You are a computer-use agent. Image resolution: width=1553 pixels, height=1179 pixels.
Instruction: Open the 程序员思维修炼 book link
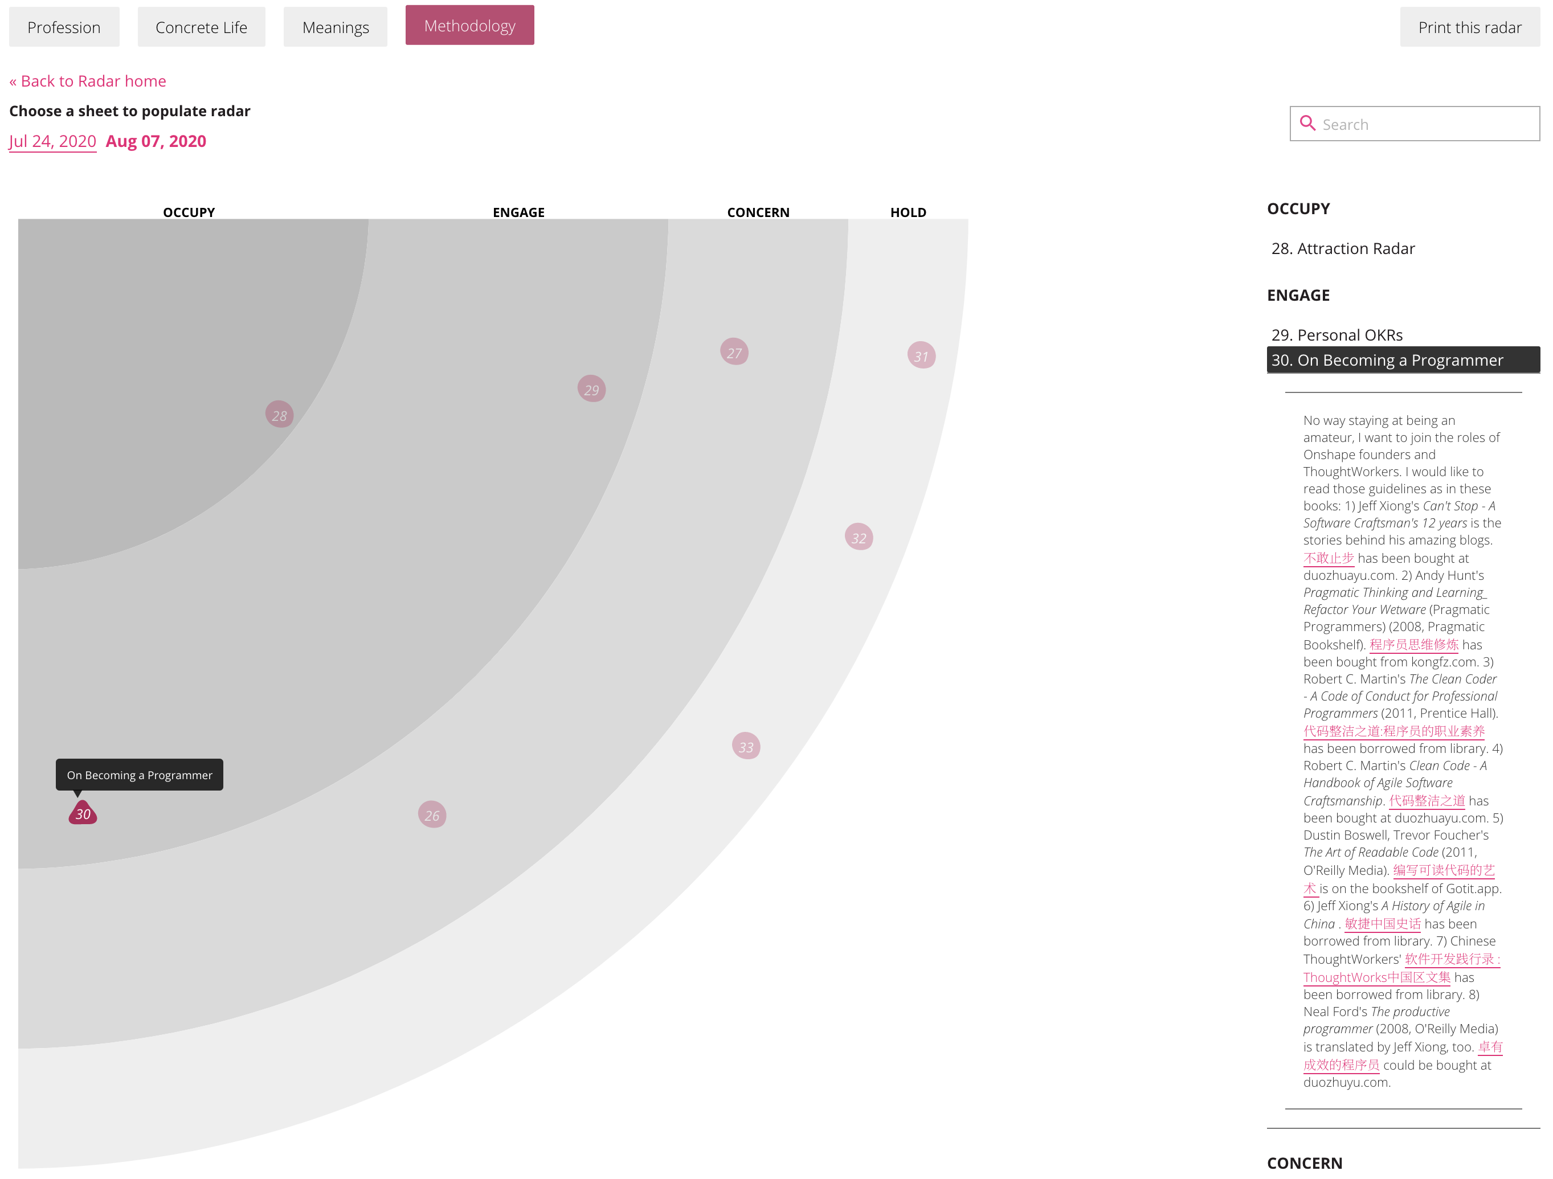pos(1413,644)
